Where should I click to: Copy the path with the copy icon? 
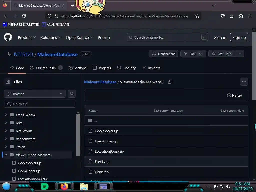(170, 82)
